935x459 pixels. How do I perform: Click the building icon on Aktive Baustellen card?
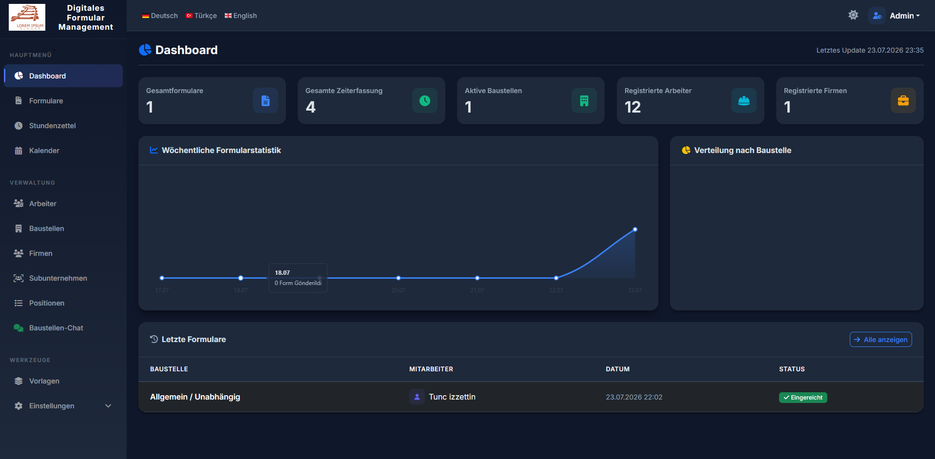pyautogui.click(x=584, y=100)
